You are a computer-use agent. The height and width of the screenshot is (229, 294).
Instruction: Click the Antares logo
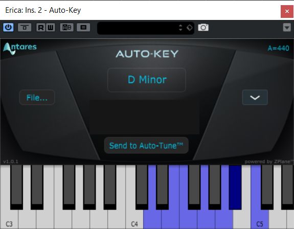20,49
